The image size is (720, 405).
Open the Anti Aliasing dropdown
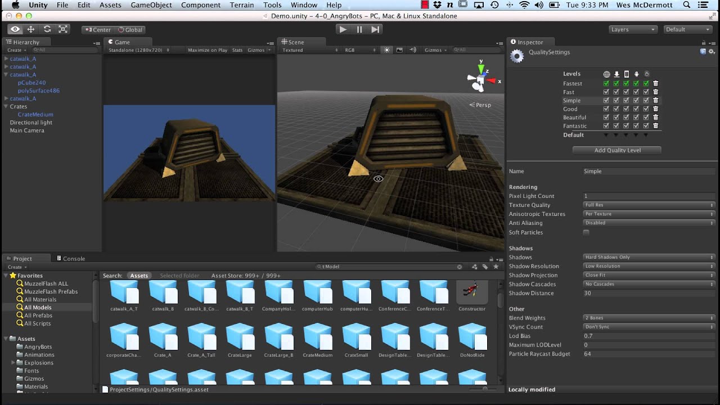pyautogui.click(x=649, y=223)
